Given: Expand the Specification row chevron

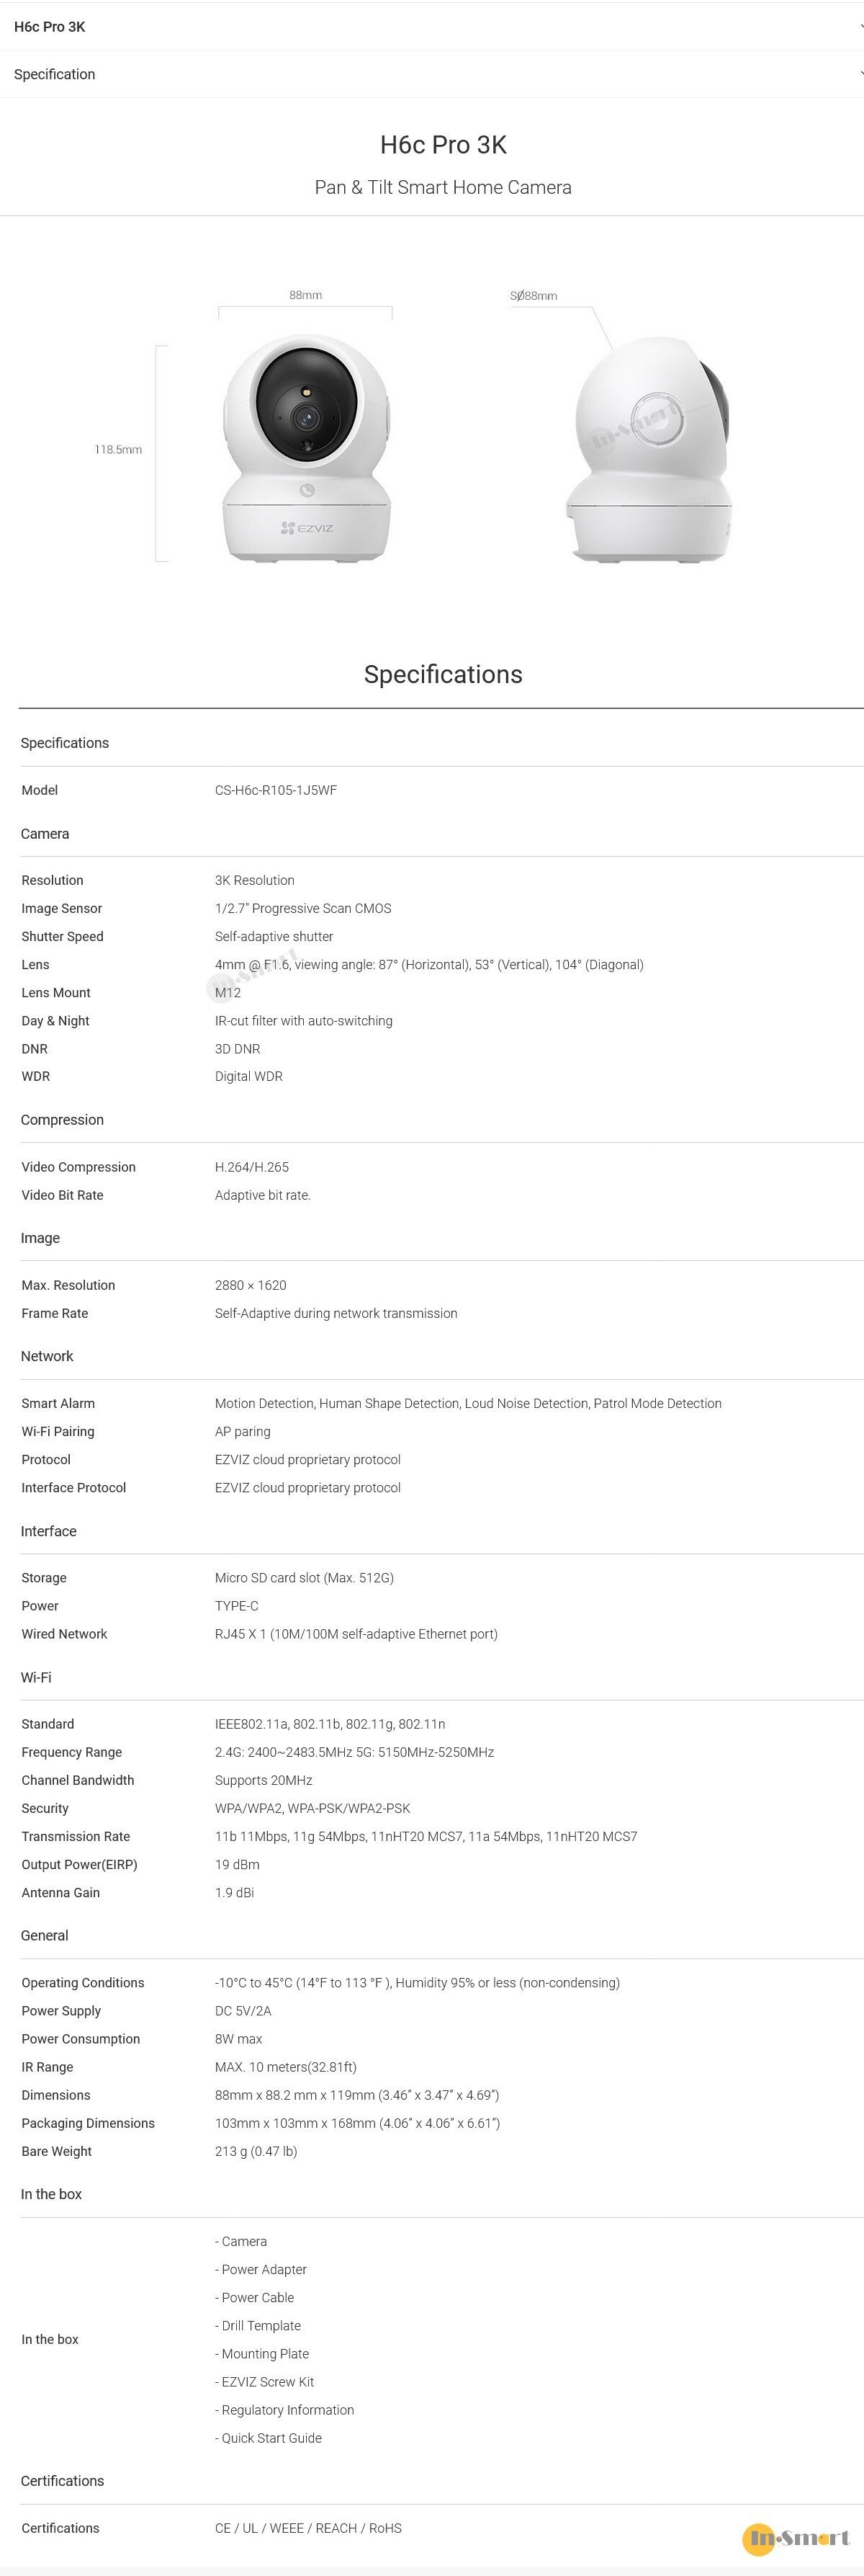Looking at the screenshot, I should (x=859, y=73).
